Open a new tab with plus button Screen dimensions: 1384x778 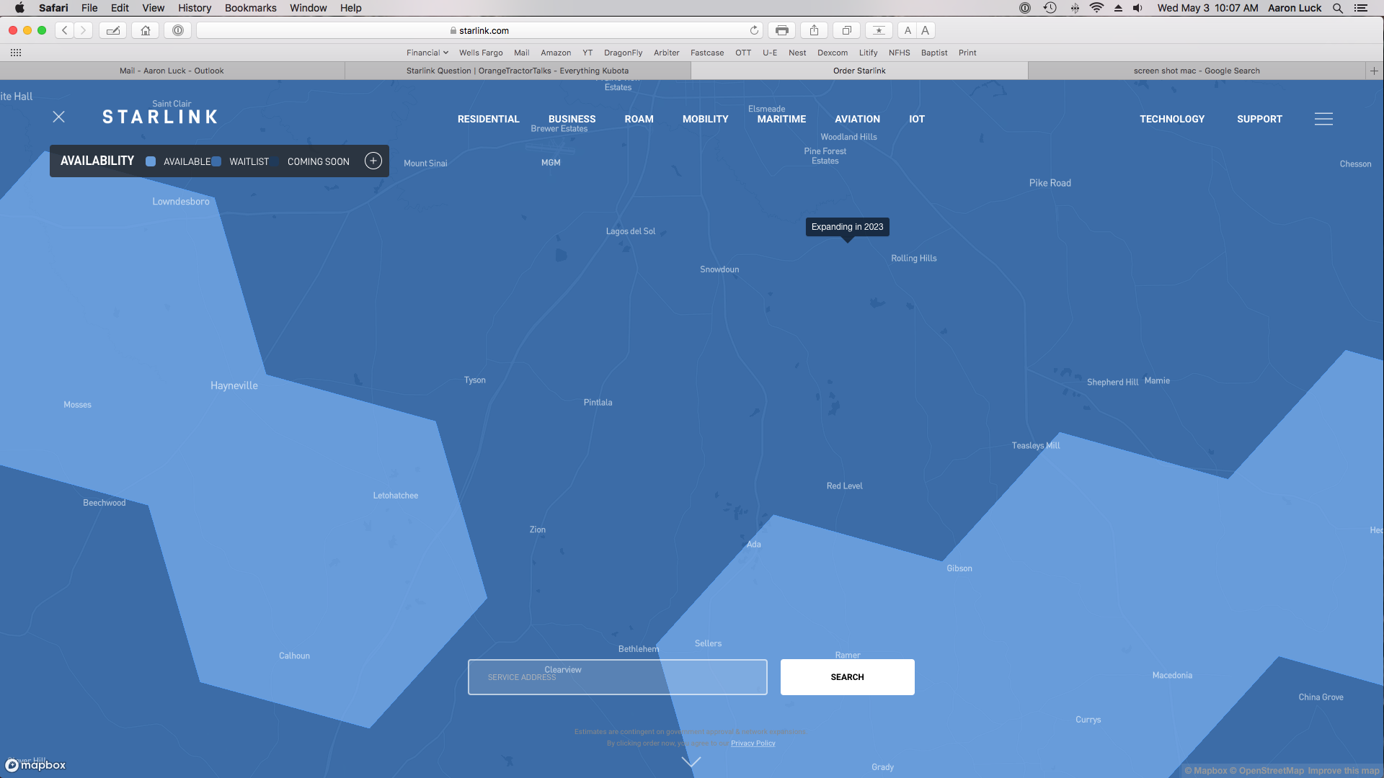(1374, 71)
